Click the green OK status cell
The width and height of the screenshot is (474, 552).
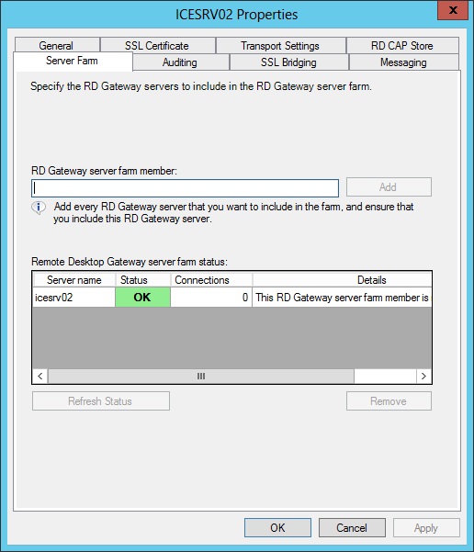click(142, 298)
